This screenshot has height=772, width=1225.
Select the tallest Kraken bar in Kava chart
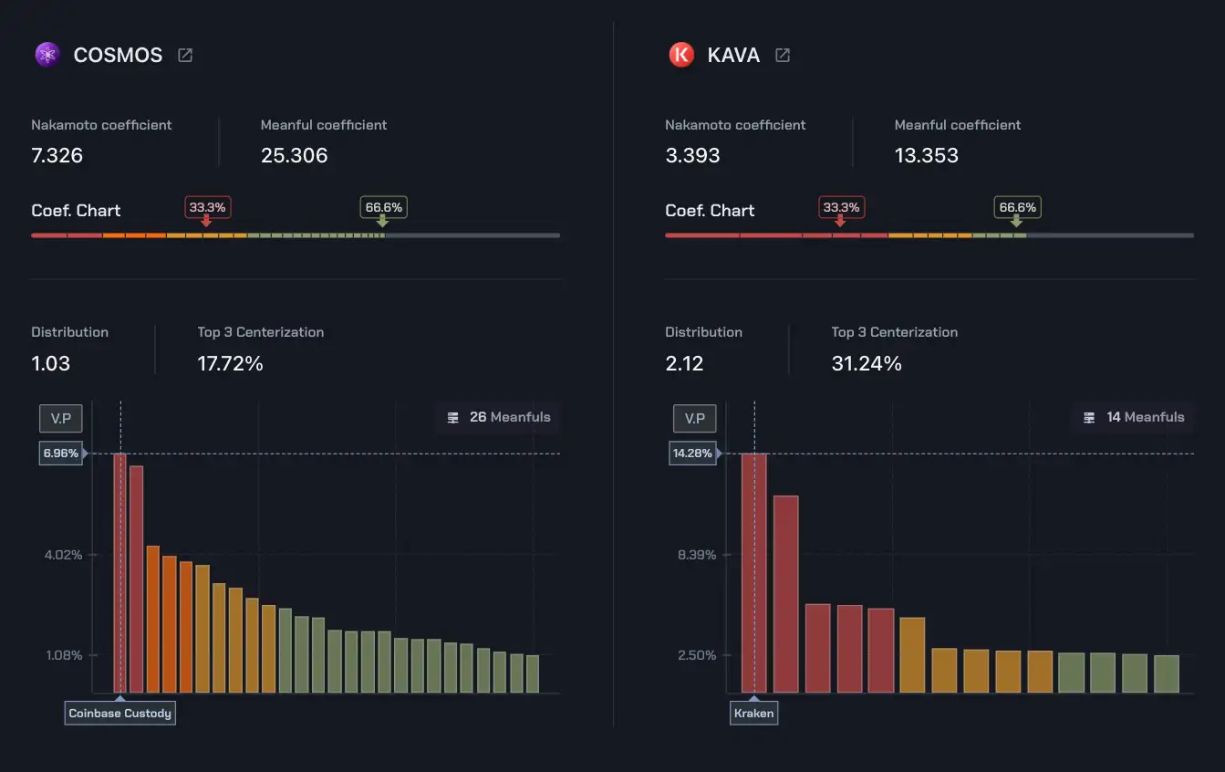[753, 572]
